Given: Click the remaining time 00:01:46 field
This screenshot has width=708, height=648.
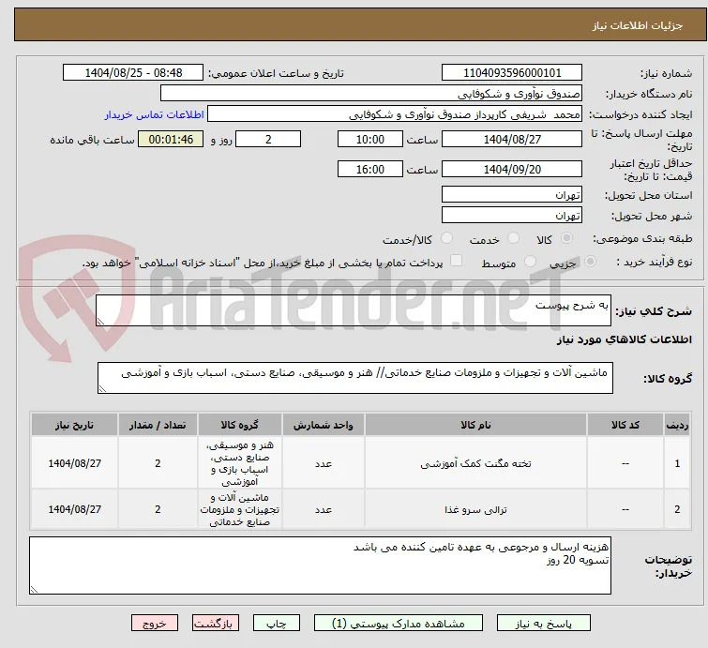Looking at the screenshot, I should coord(171,139).
